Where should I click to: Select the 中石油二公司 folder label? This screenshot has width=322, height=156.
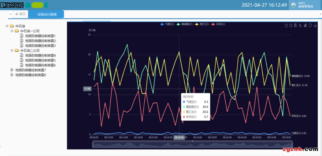click(30, 51)
